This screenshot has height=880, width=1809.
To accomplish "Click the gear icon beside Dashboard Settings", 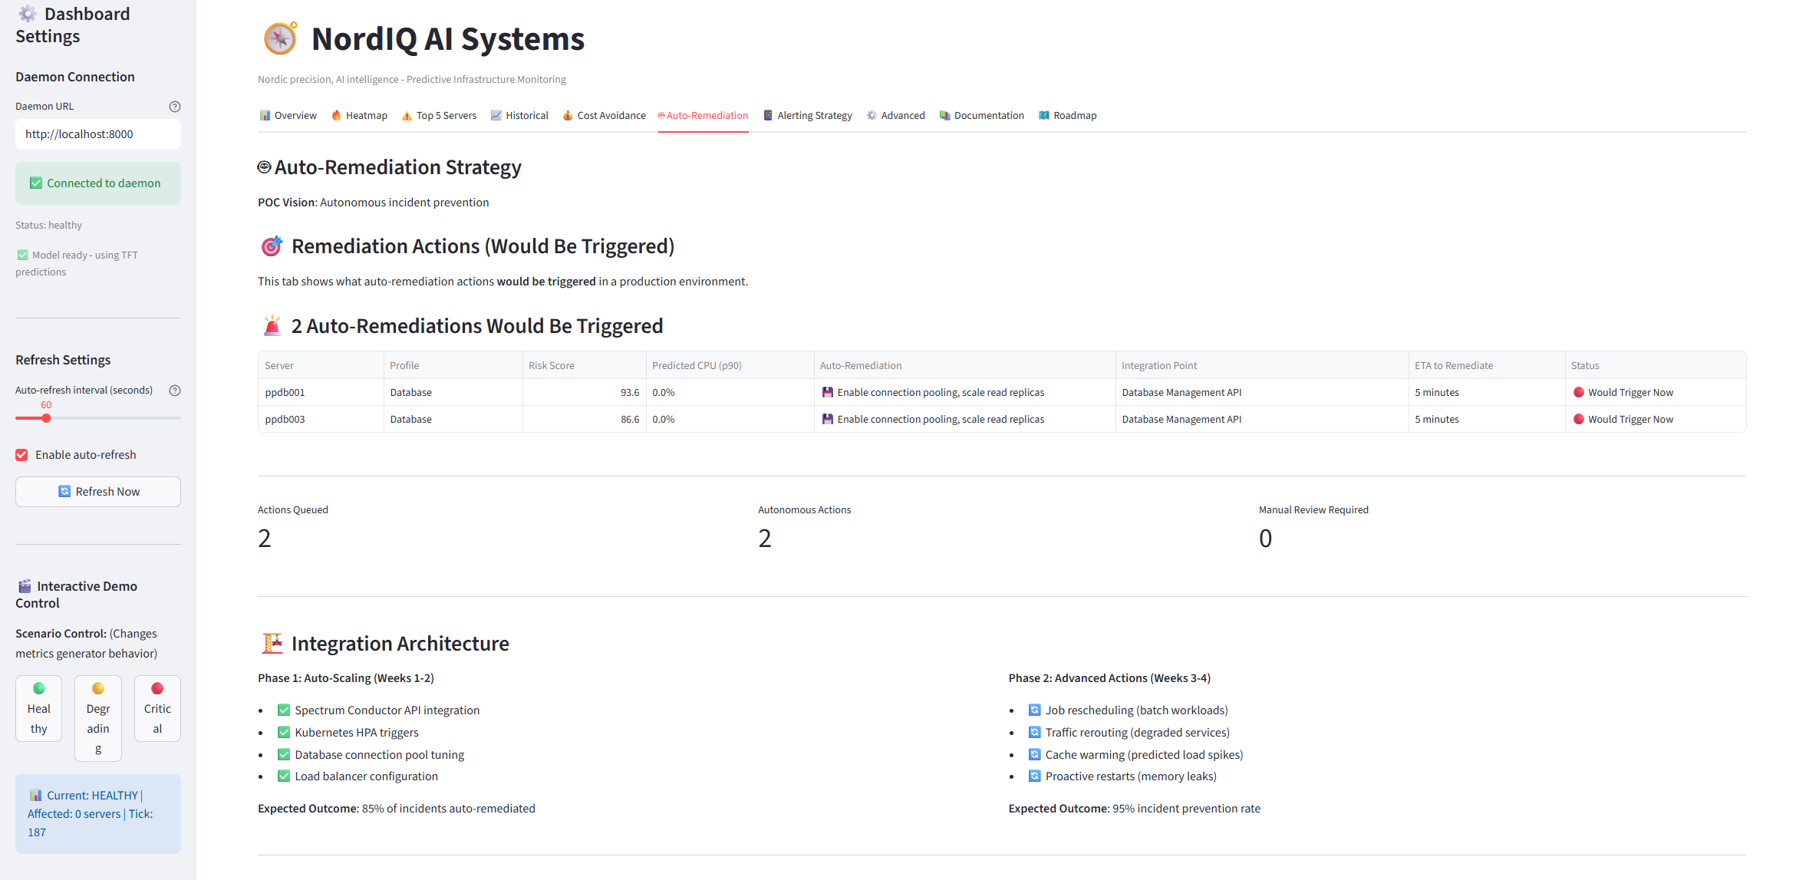I will [28, 12].
